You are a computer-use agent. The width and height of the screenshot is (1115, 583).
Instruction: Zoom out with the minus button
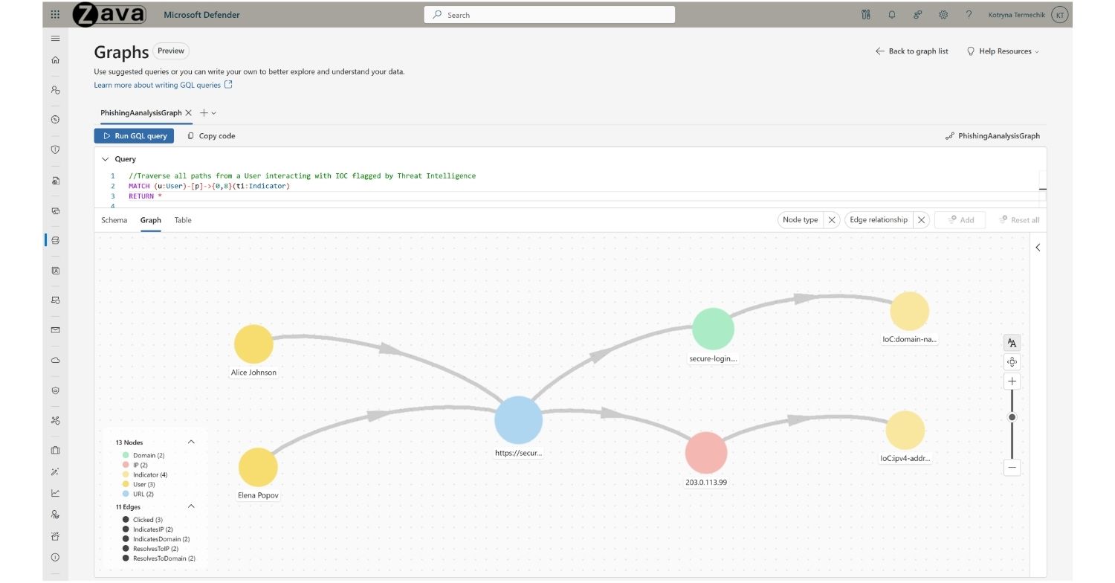tap(1012, 468)
